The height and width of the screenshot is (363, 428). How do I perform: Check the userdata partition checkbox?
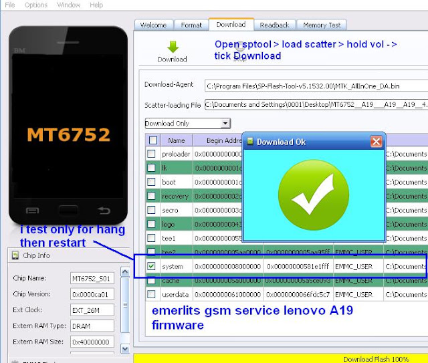pyautogui.click(x=151, y=294)
